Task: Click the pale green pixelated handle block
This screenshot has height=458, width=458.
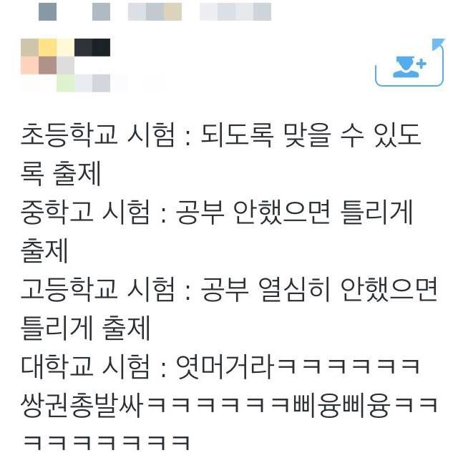Action: tap(66, 83)
